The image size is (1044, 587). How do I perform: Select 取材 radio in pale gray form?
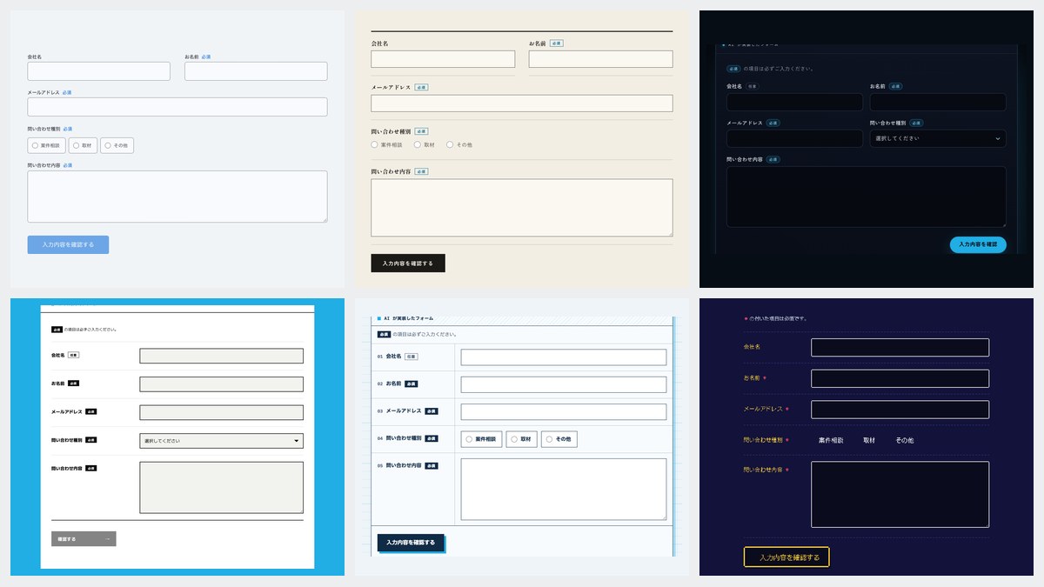83,145
